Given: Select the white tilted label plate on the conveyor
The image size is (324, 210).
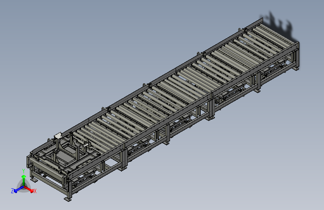Looking at the screenshot, I should pos(58,136).
